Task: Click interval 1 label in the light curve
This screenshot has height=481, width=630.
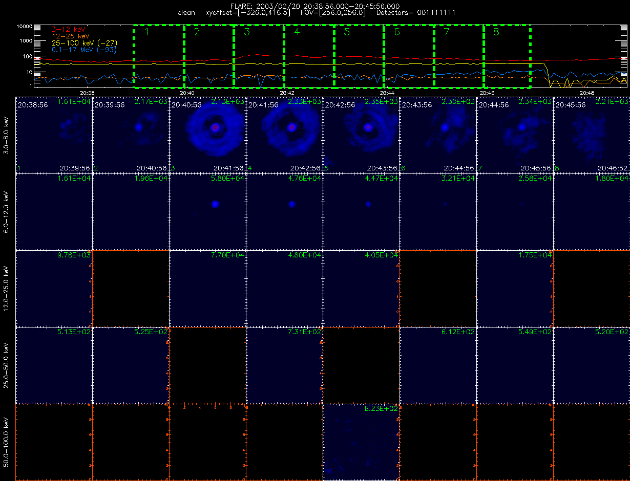Action: coord(146,32)
